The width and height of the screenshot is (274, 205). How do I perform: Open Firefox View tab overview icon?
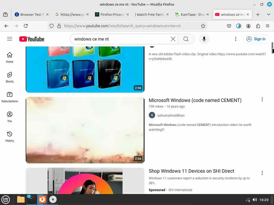pos(5,14)
